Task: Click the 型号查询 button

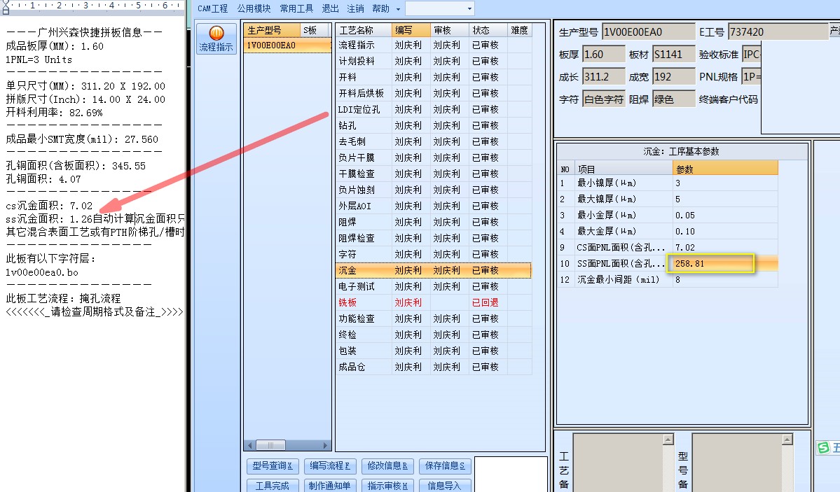Action: point(272,466)
